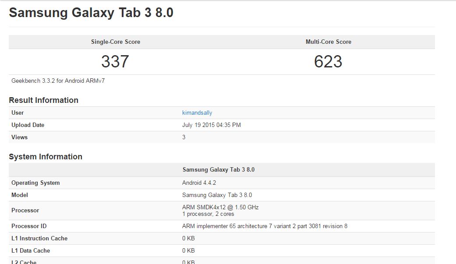
Task: Select the Model value Samsung Galaxy Tab 3 8.0
Action: [217, 195]
